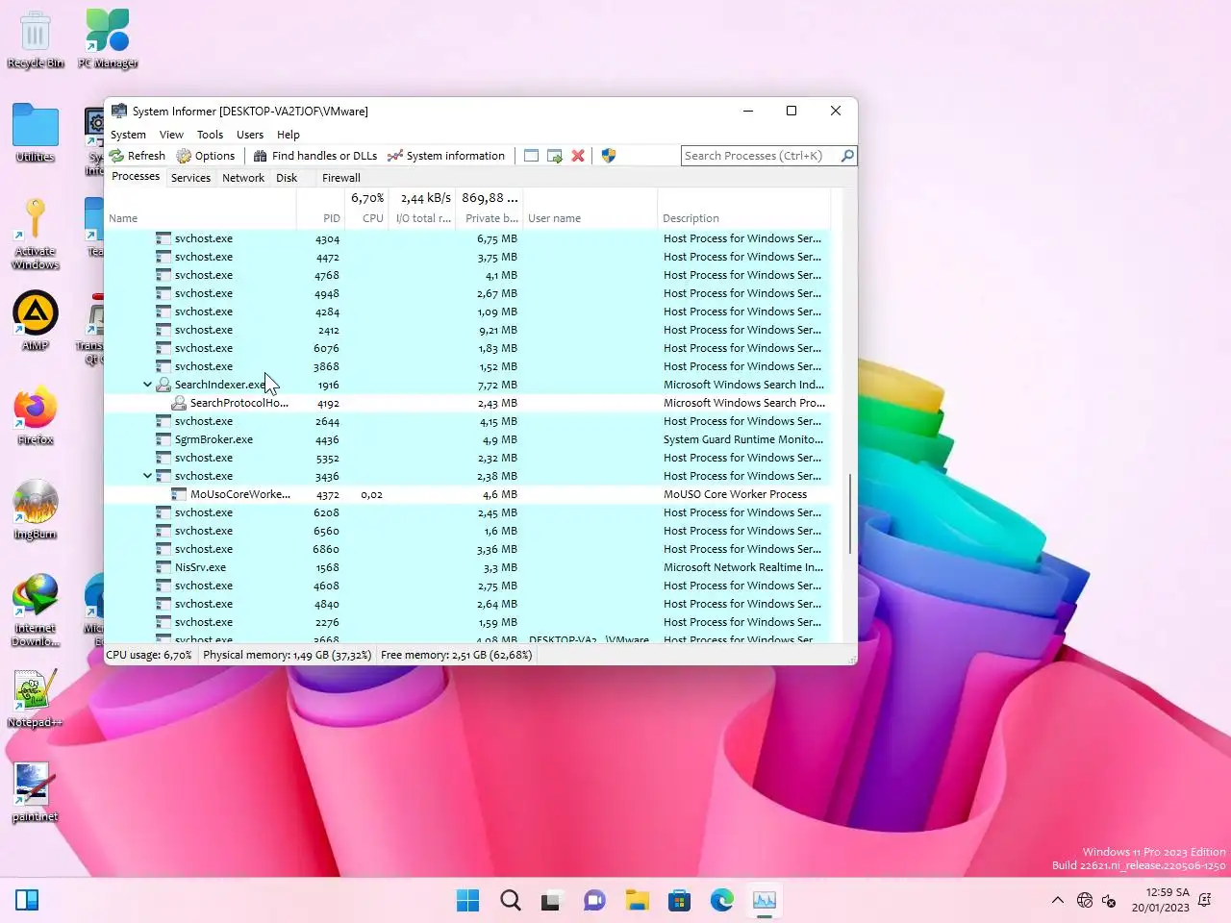Screen dimensions: 1231x923
Task: Click 'Free memory: 2,51 GB' status entry
Action: point(456,655)
